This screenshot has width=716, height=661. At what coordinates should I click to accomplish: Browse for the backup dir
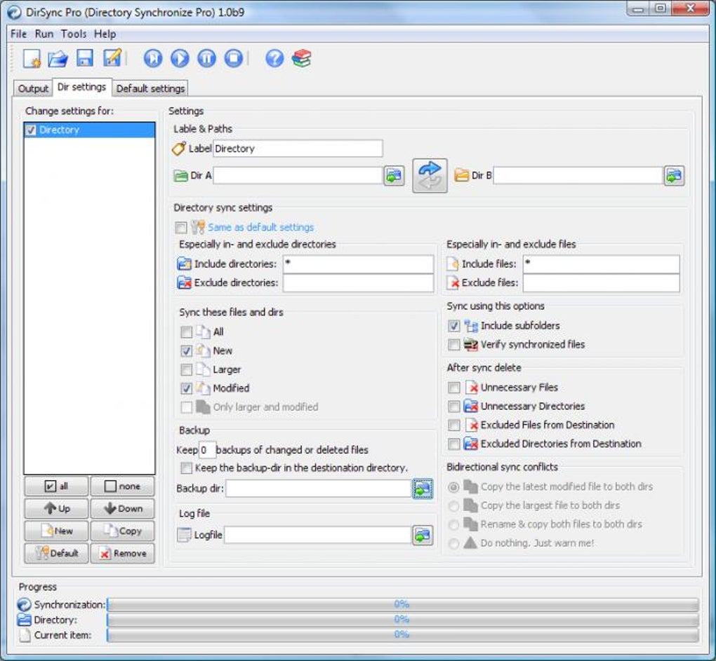(423, 489)
